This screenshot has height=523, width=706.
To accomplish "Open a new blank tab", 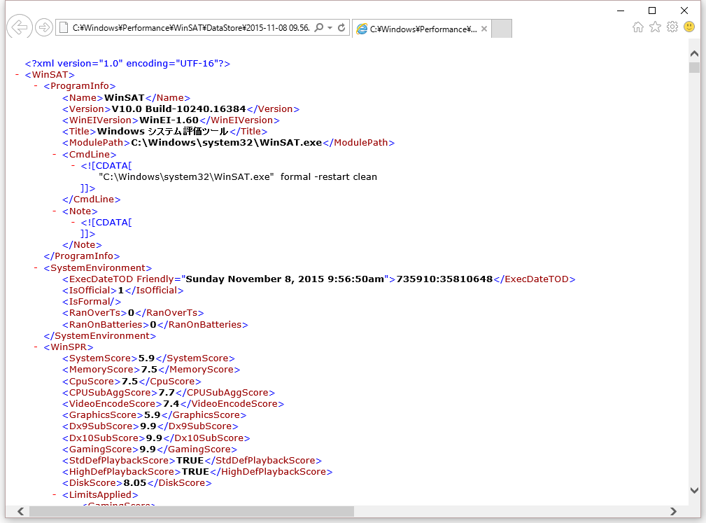I will pyautogui.click(x=502, y=29).
